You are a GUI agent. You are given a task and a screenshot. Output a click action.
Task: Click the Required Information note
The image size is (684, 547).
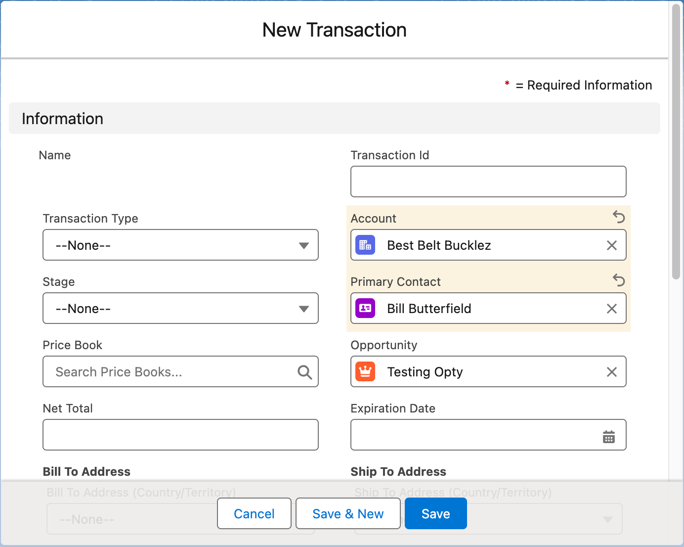[578, 85]
